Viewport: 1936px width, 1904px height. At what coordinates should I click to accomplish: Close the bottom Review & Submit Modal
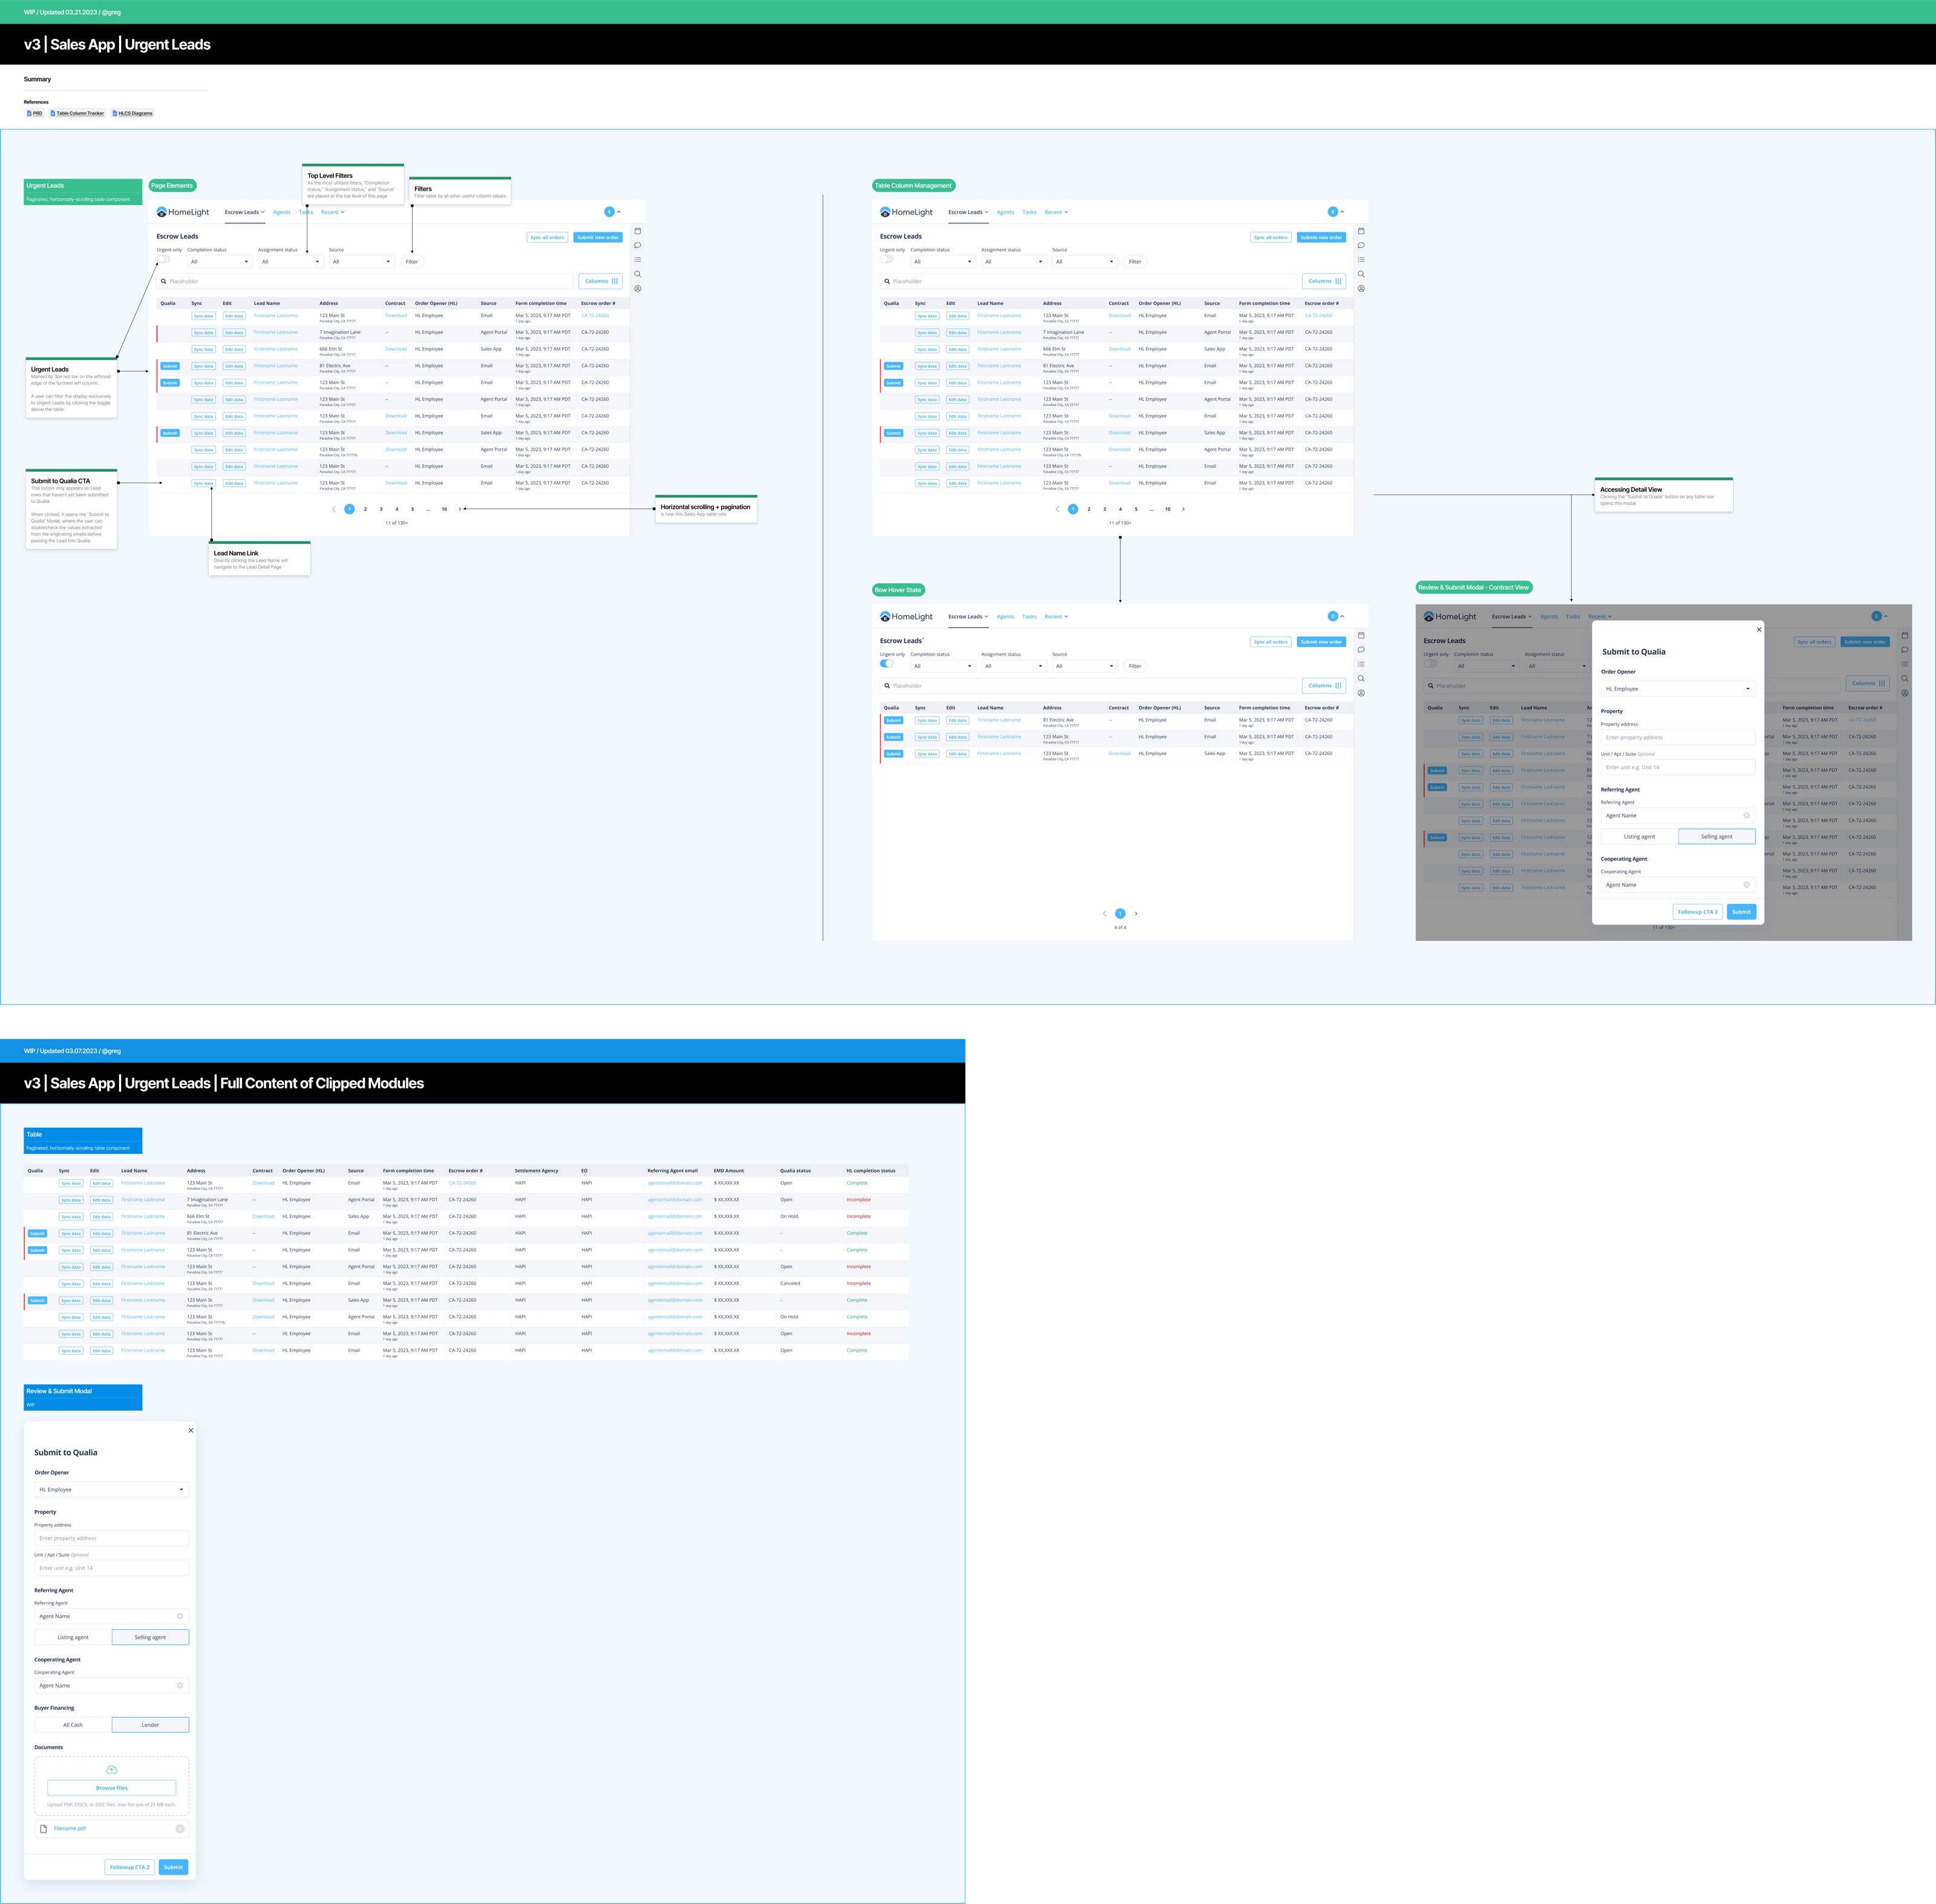click(x=191, y=1430)
